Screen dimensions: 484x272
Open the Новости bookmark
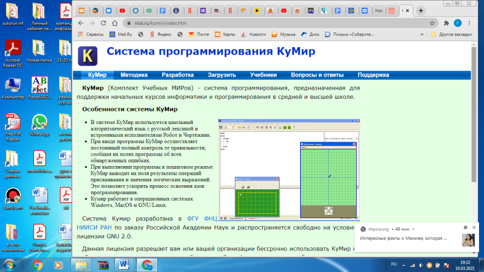(254, 34)
